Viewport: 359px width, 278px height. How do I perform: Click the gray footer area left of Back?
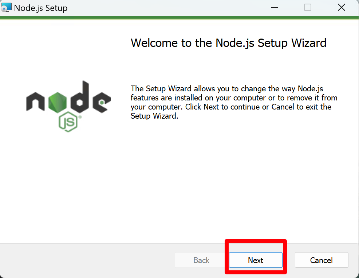point(87,260)
